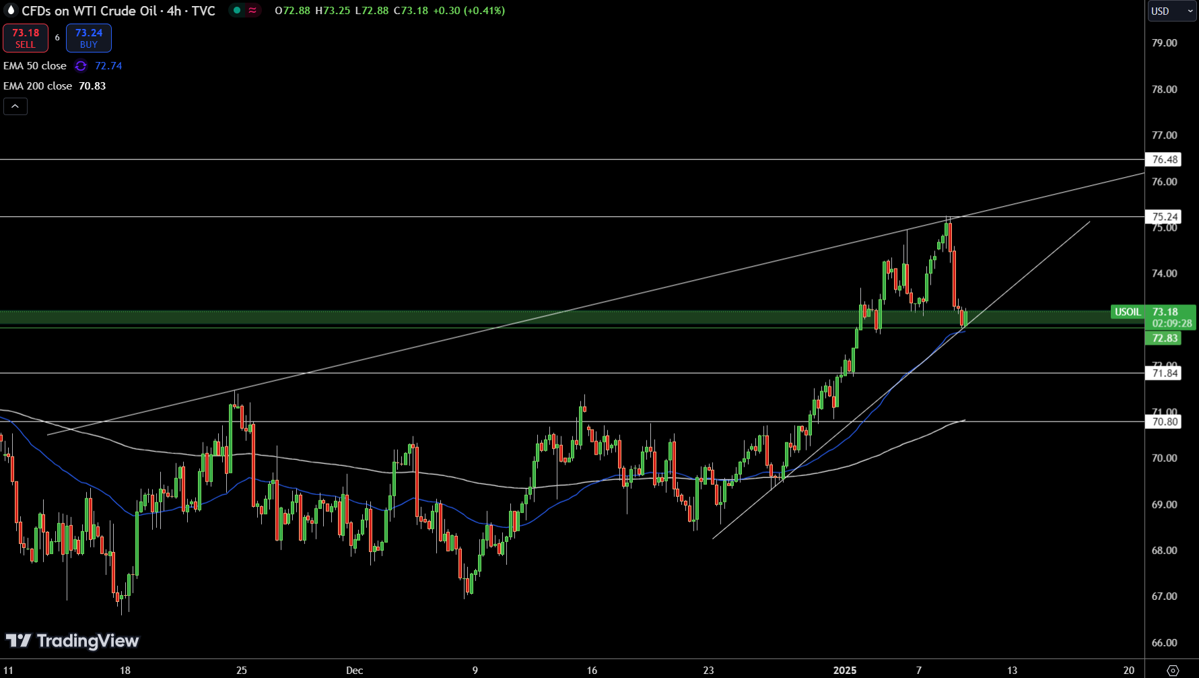The image size is (1199, 678).
Task: Click the 73.18 last price label on axis
Action: pyautogui.click(x=1165, y=312)
